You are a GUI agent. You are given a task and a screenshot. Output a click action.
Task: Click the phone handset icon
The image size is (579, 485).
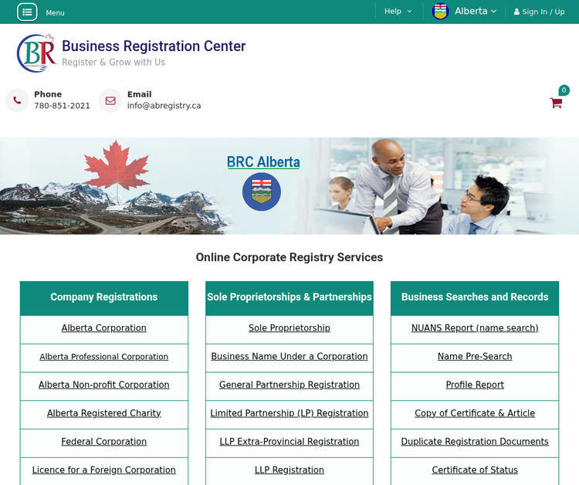click(17, 100)
